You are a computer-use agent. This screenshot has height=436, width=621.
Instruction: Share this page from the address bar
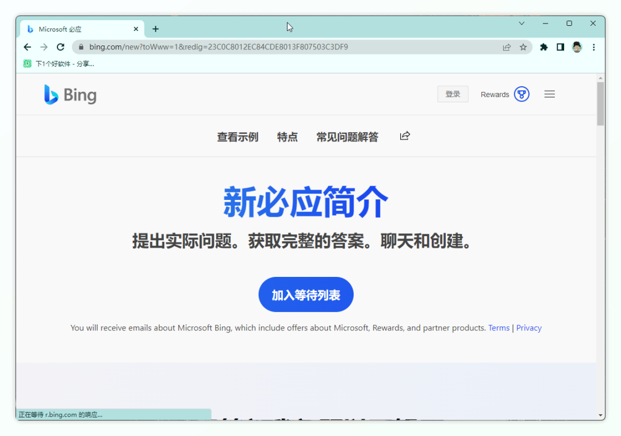[507, 47]
